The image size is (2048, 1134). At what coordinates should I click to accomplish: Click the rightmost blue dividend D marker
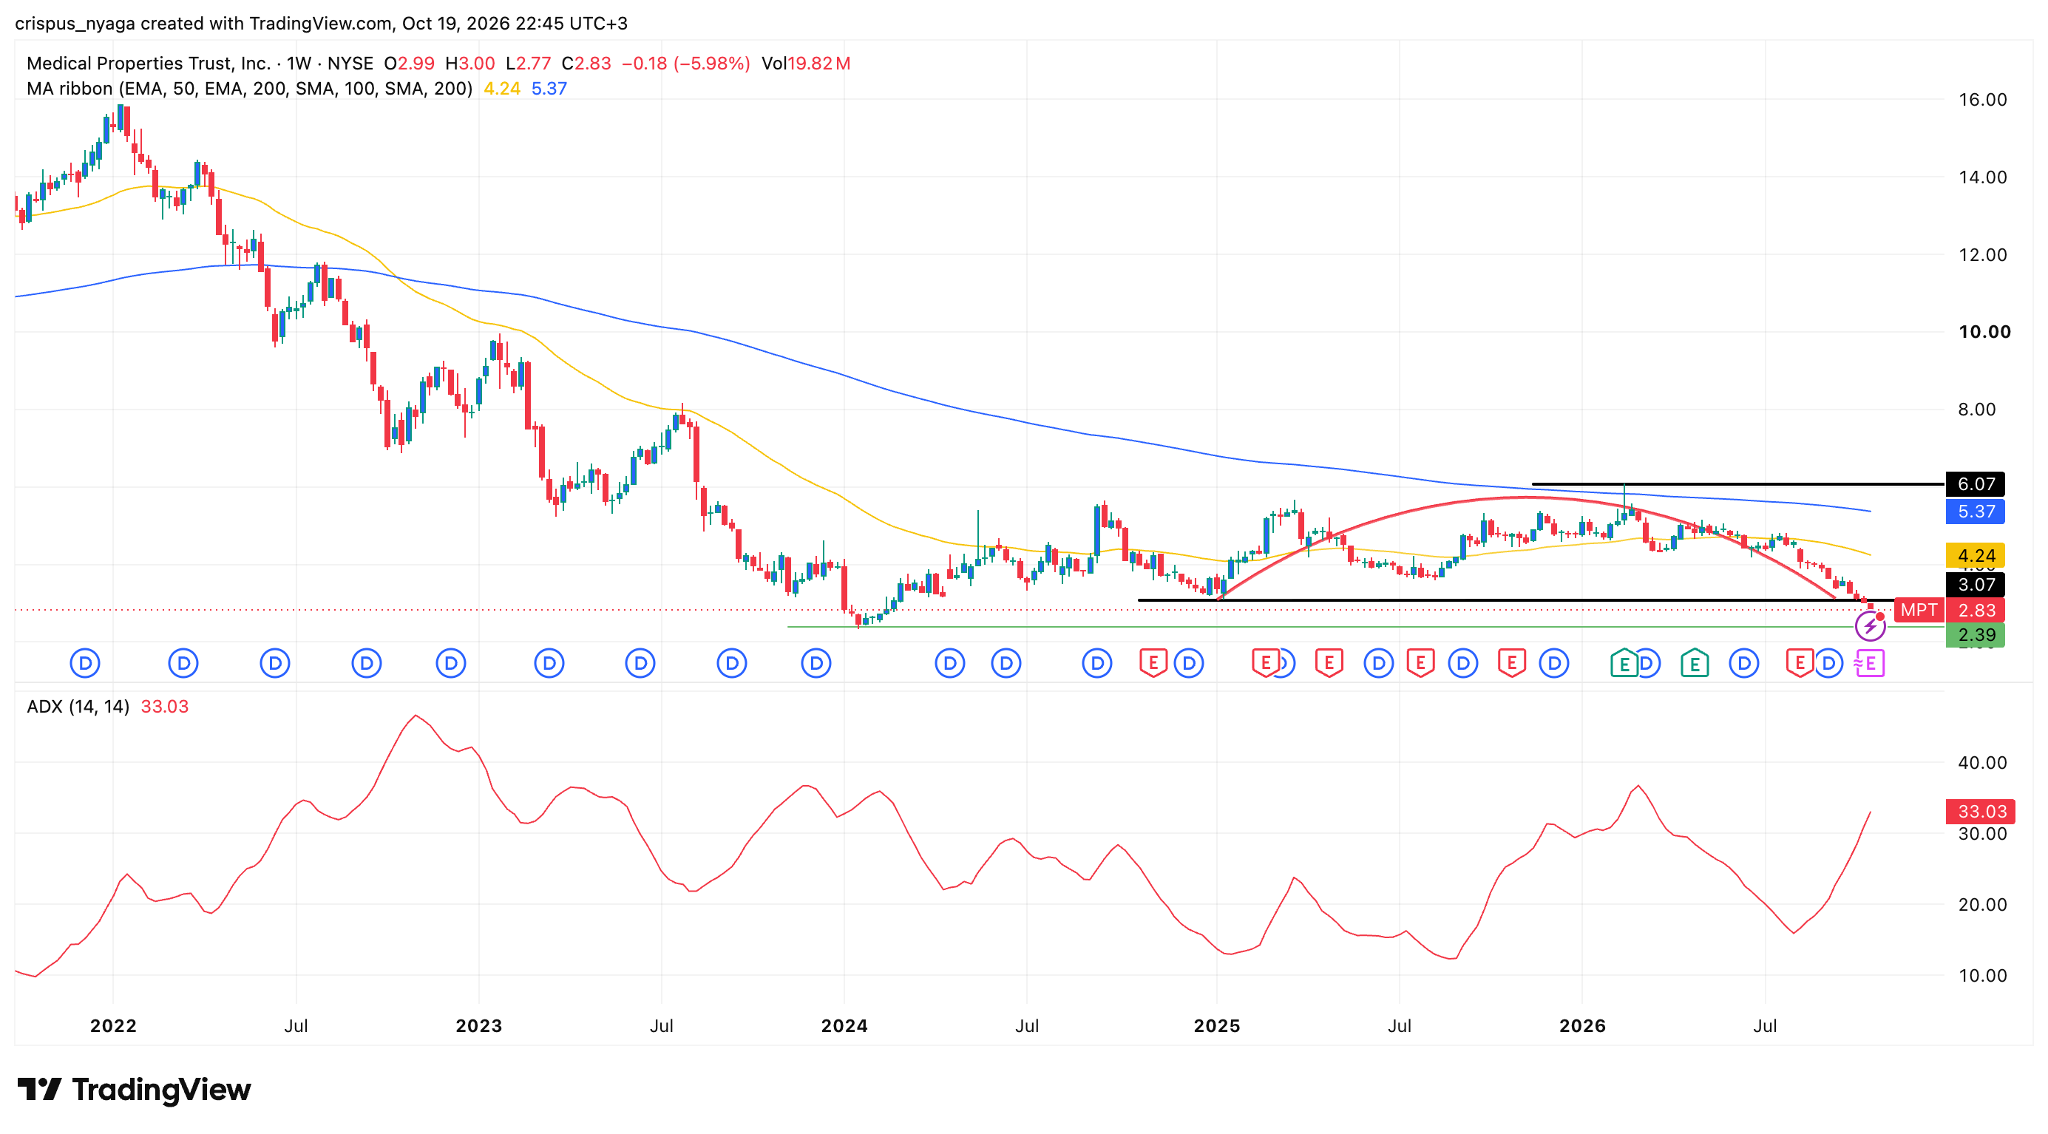coord(1828,663)
